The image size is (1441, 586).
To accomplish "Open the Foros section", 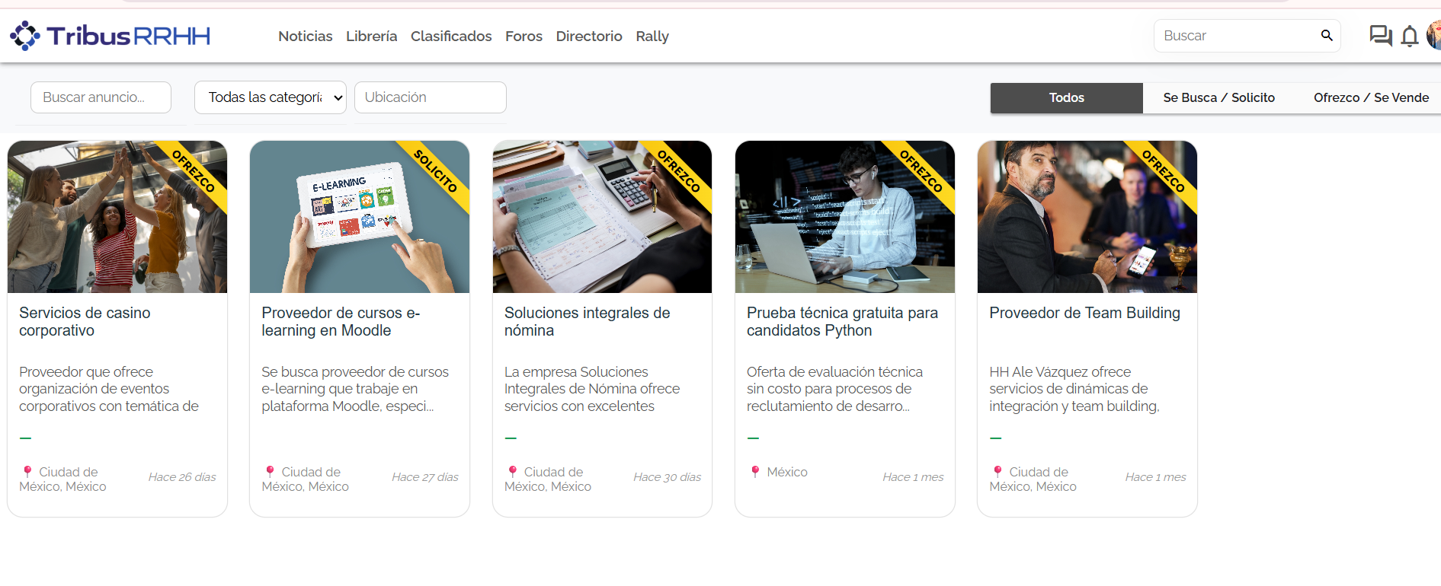I will click(524, 37).
